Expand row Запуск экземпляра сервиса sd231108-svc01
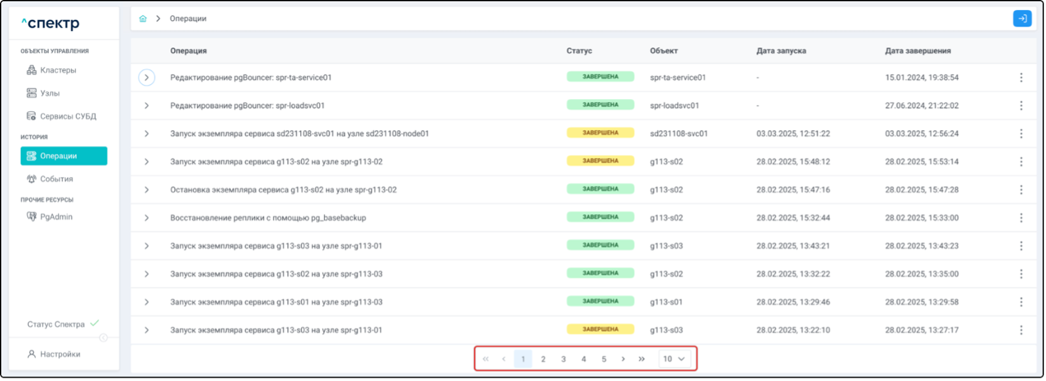The image size is (1046, 381). pos(147,133)
